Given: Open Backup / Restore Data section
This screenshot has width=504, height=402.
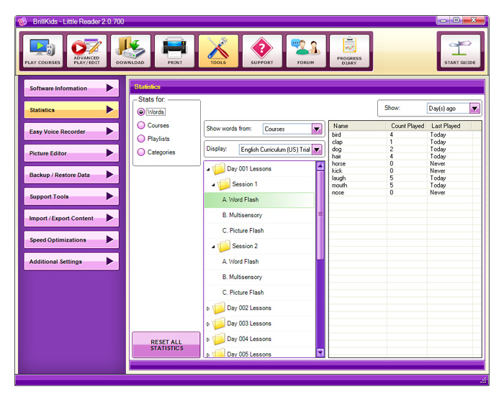Looking at the screenshot, I should [x=71, y=175].
